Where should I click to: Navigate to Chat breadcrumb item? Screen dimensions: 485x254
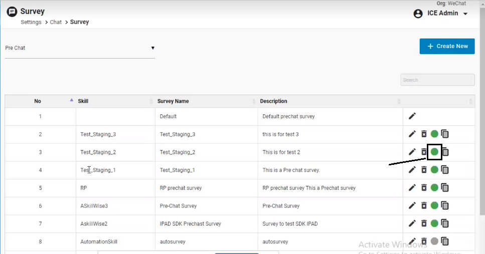pyautogui.click(x=56, y=22)
